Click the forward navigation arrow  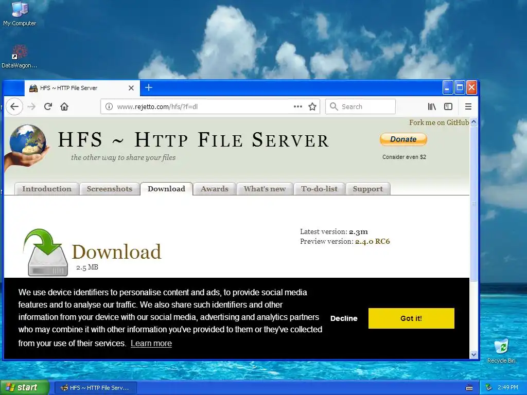click(x=31, y=107)
